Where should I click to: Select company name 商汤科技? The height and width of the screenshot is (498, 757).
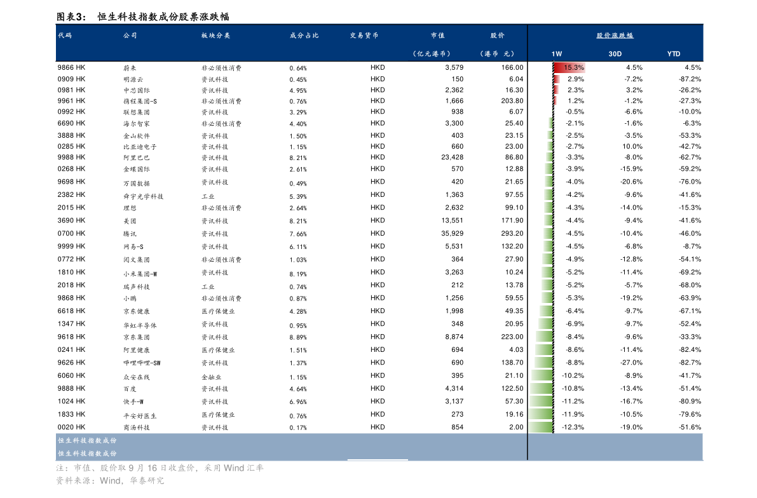[137, 427]
